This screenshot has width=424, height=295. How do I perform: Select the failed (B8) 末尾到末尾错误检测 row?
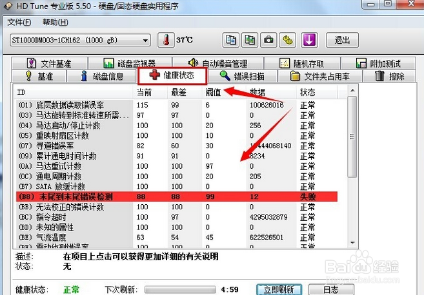177,196
